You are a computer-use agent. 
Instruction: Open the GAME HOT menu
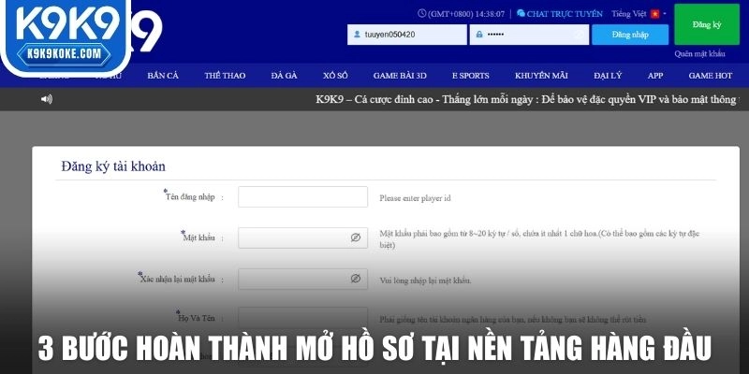point(711,76)
